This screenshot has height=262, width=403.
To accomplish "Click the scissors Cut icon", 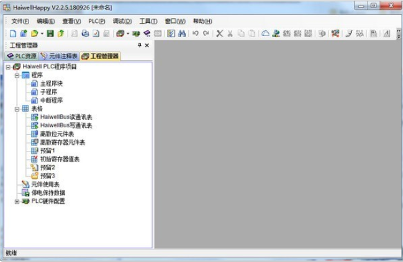I will tap(230, 34).
